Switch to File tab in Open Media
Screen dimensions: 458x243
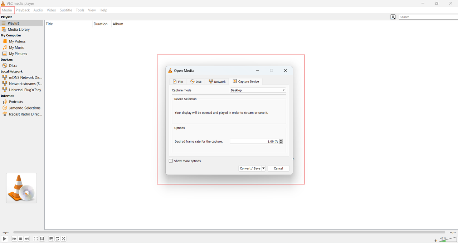pos(178,82)
